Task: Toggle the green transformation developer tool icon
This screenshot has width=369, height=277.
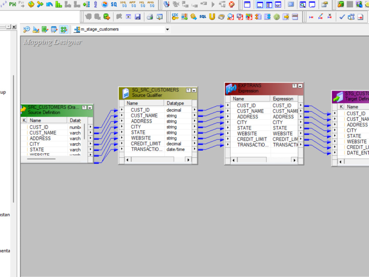Action: 45,30
